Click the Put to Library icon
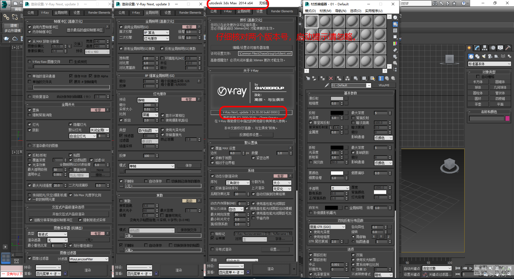 tap(356, 78)
